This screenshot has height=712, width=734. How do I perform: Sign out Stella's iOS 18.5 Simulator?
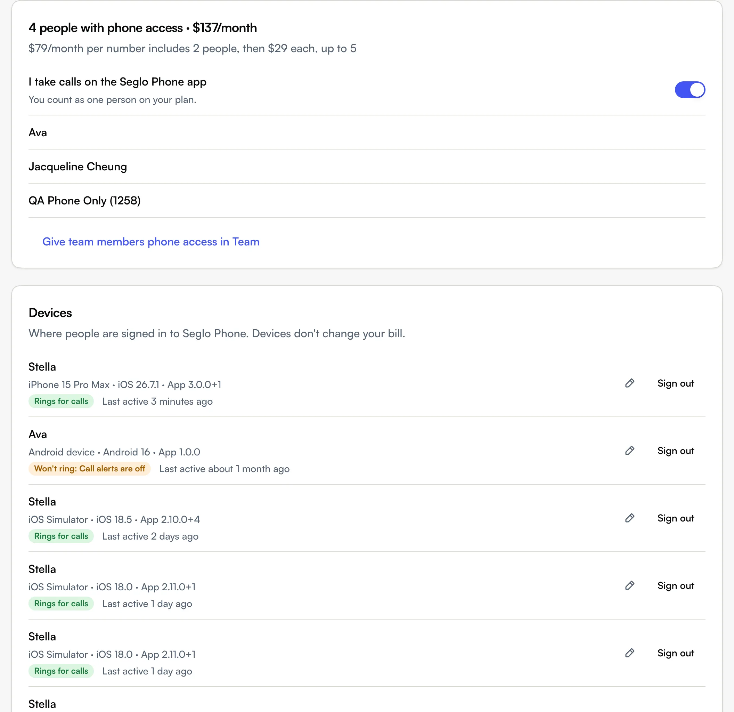point(676,518)
